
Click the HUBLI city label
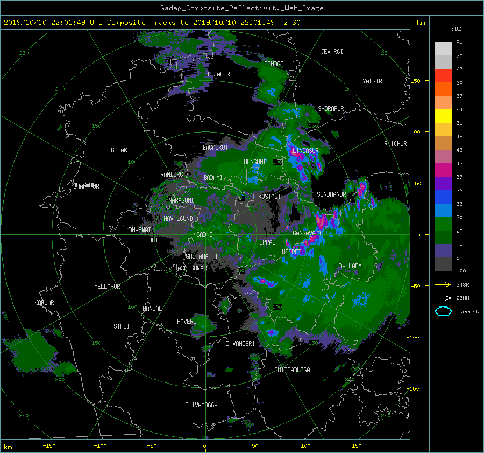coord(150,240)
